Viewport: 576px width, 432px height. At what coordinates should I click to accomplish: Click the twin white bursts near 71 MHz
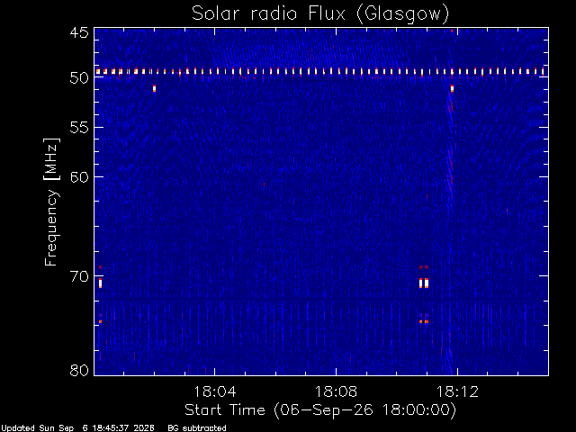424,283
